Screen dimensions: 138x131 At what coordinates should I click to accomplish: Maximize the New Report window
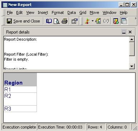(x=127, y=5)
